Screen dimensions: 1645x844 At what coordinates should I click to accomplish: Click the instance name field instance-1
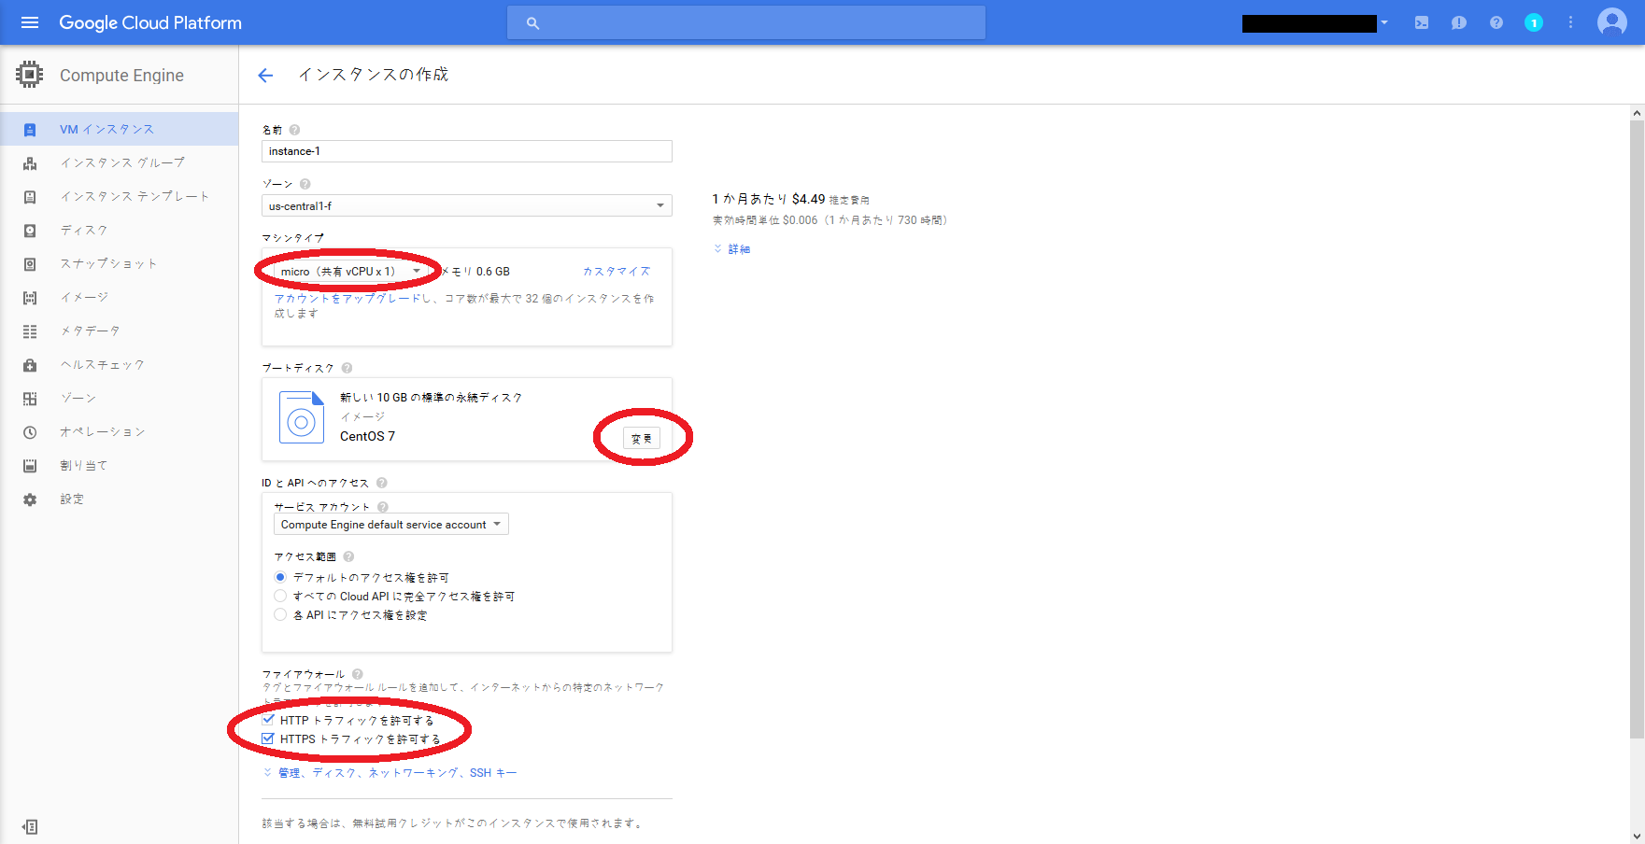pyautogui.click(x=467, y=151)
